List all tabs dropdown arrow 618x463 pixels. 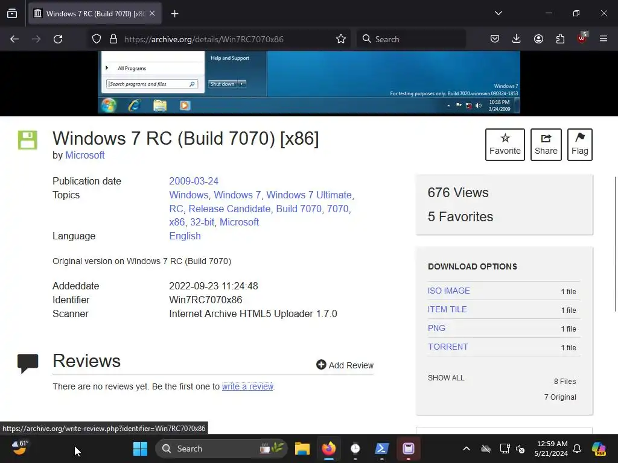pyautogui.click(x=498, y=13)
